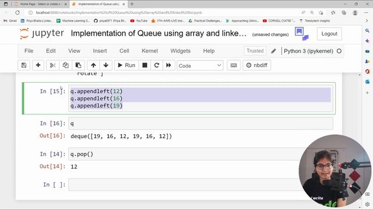Open the Edit menu

point(51,51)
